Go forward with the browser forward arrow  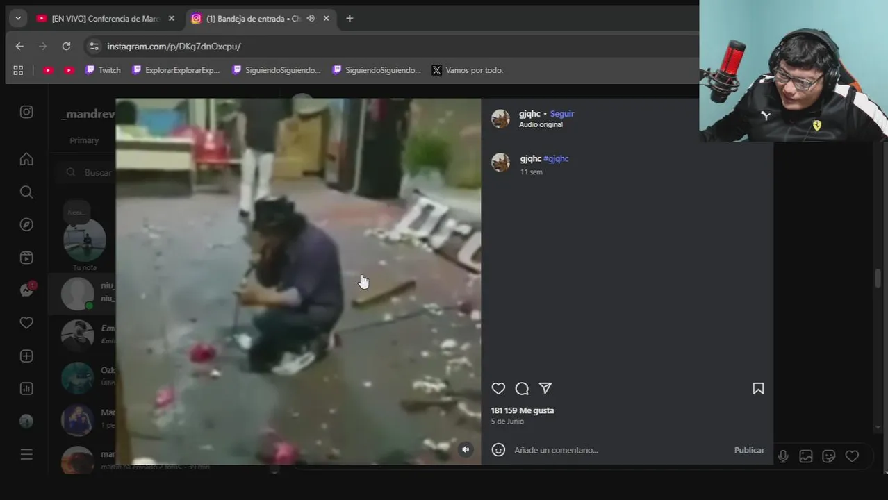pyautogui.click(x=42, y=47)
